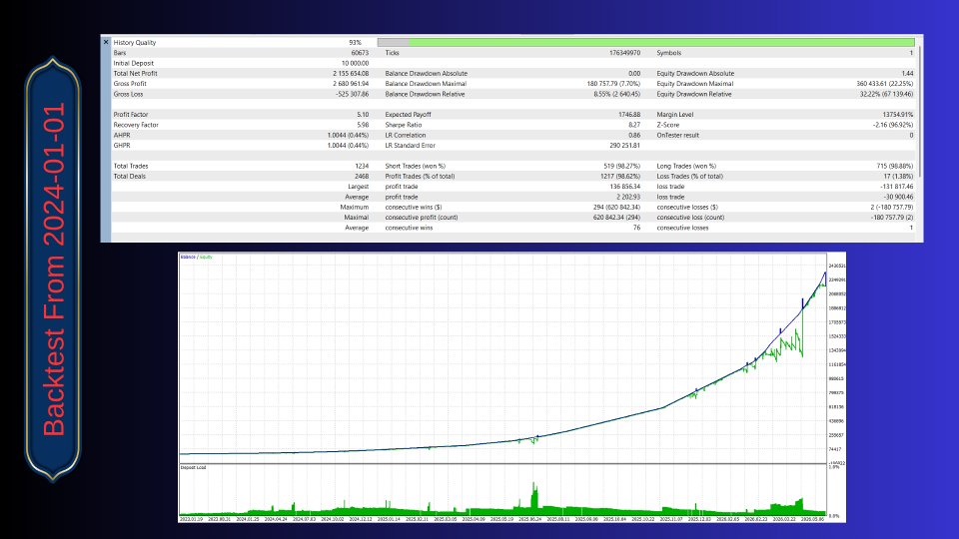Select the Total Deals value 2468
The height and width of the screenshot is (539, 959).
[x=362, y=177]
